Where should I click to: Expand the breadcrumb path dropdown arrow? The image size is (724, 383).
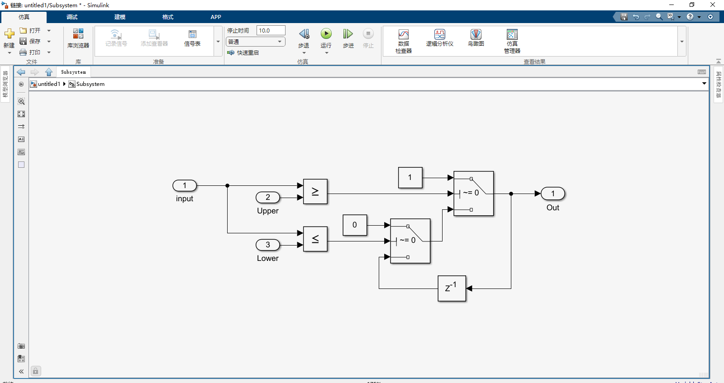pyautogui.click(x=704, y=84)
